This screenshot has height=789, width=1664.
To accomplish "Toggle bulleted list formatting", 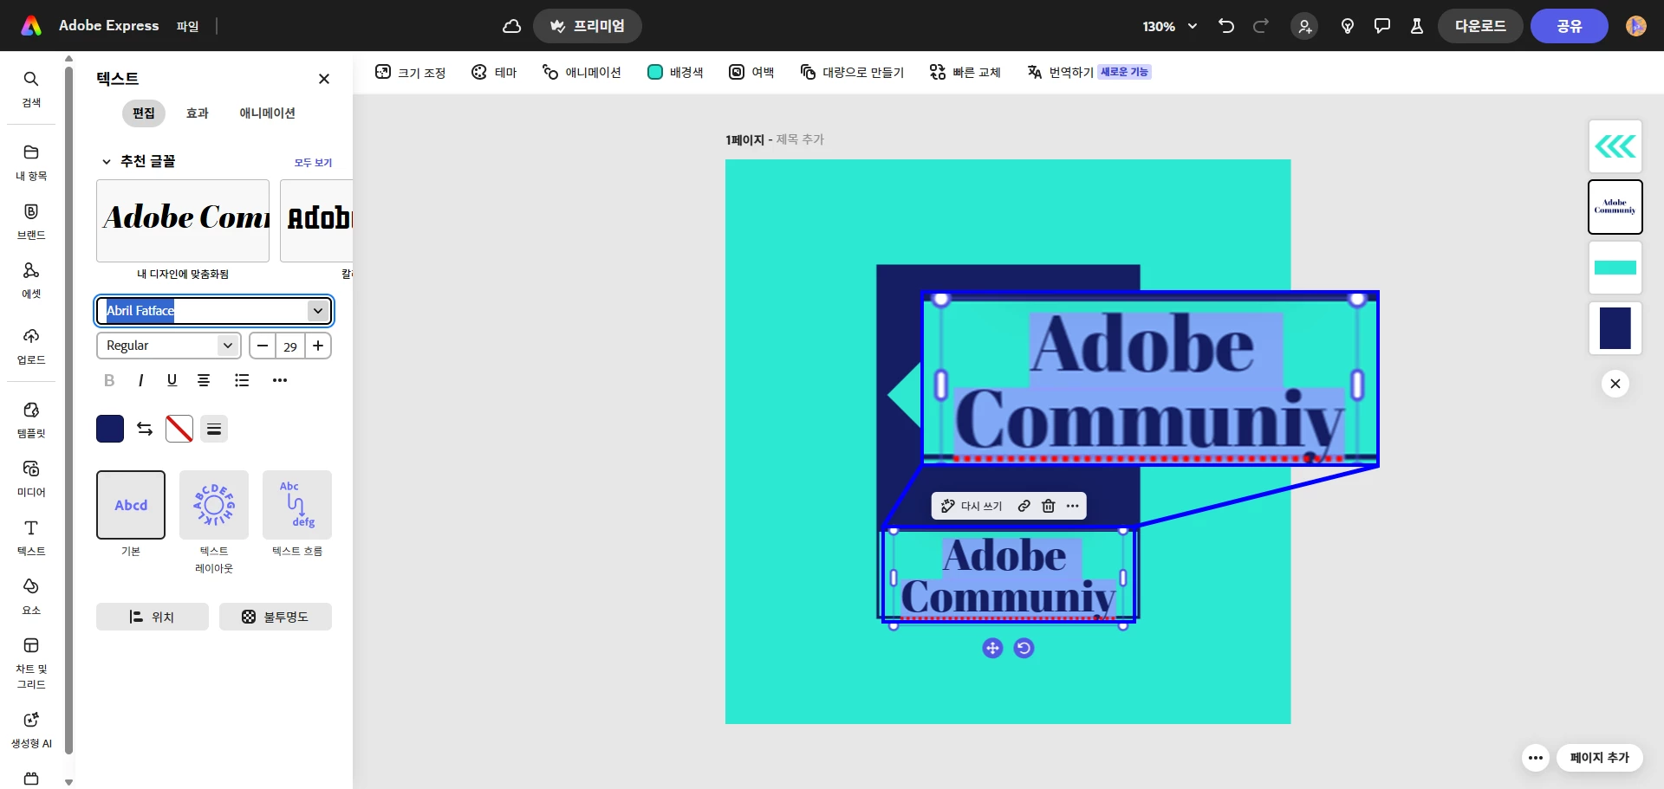I will pyautogui.click(x=242, y=380).
